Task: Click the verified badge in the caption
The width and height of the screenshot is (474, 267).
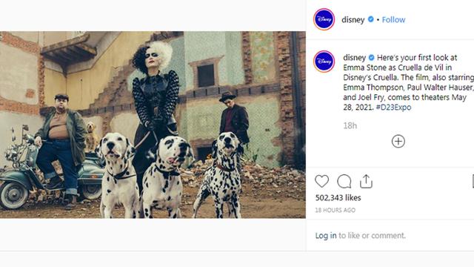Action: [372, 57]
